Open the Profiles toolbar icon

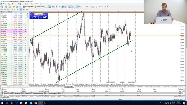[6, 6]
